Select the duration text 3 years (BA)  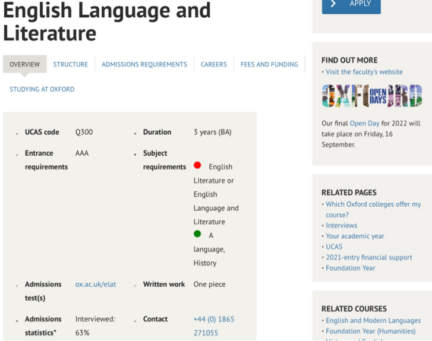coord(212,132)
